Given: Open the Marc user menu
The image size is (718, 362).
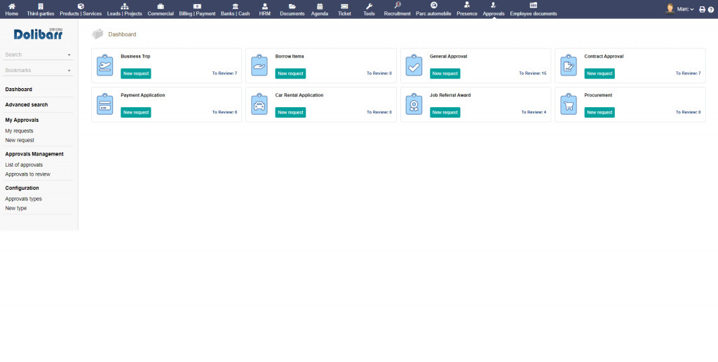Looking at the screenshot, I should [x=685, y=9].
